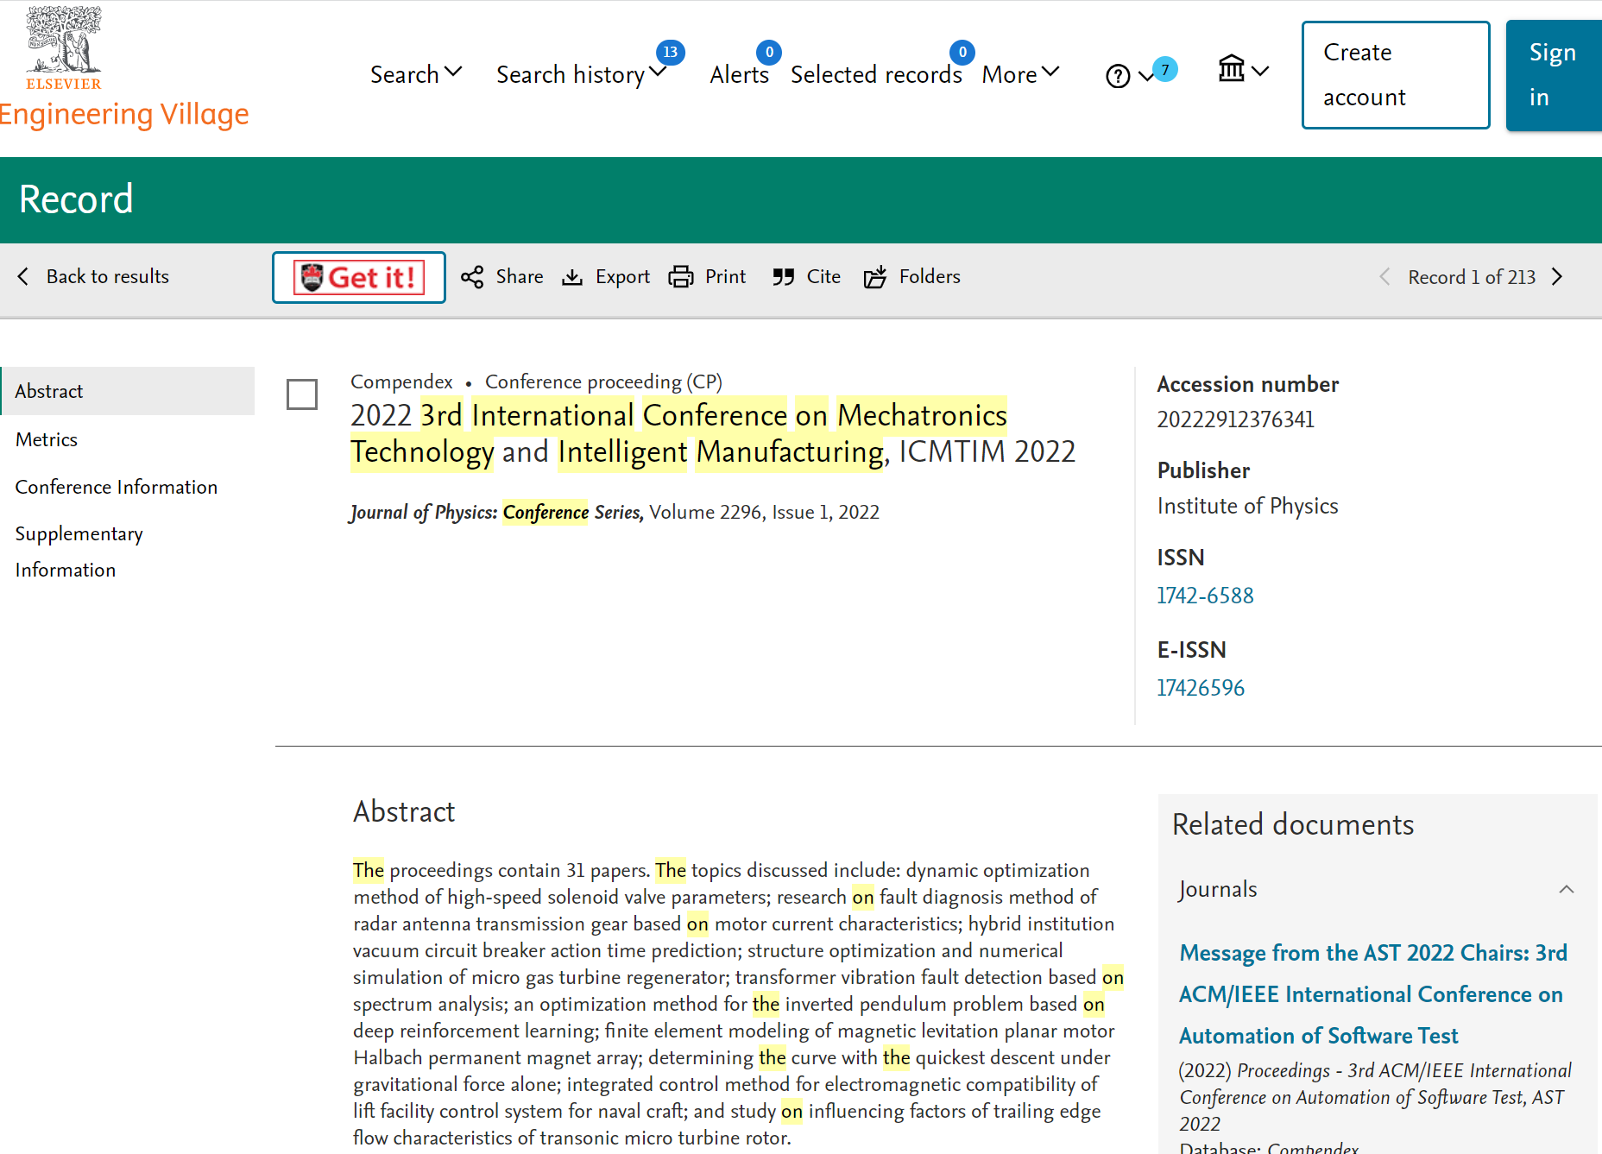Click the record title ICMTIM 2022
The width and height of the screenshot is (1602, 1154).
(713, 433)
